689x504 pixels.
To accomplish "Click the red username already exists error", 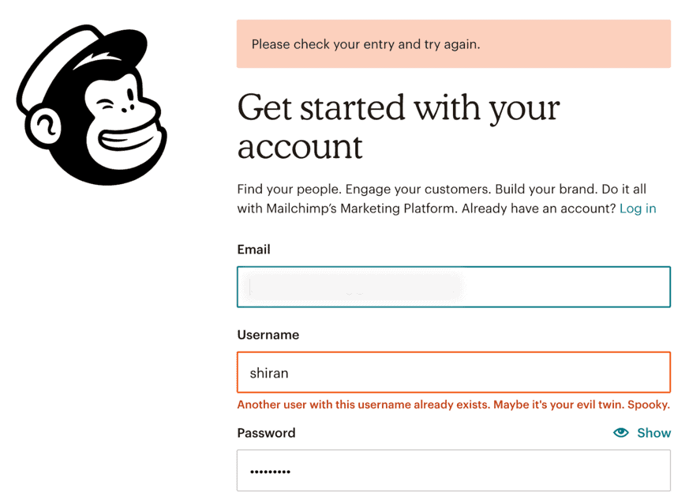I will [x=454, y=404].
